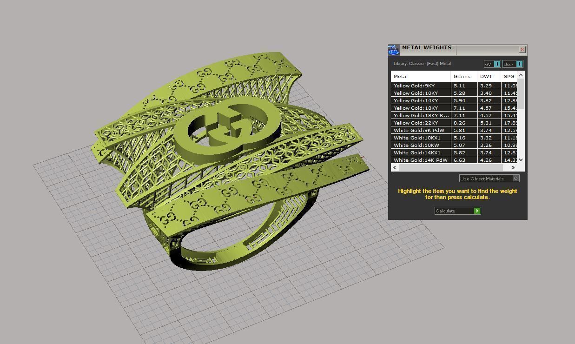Click the 3.29 DWT cell

[489, 86]
